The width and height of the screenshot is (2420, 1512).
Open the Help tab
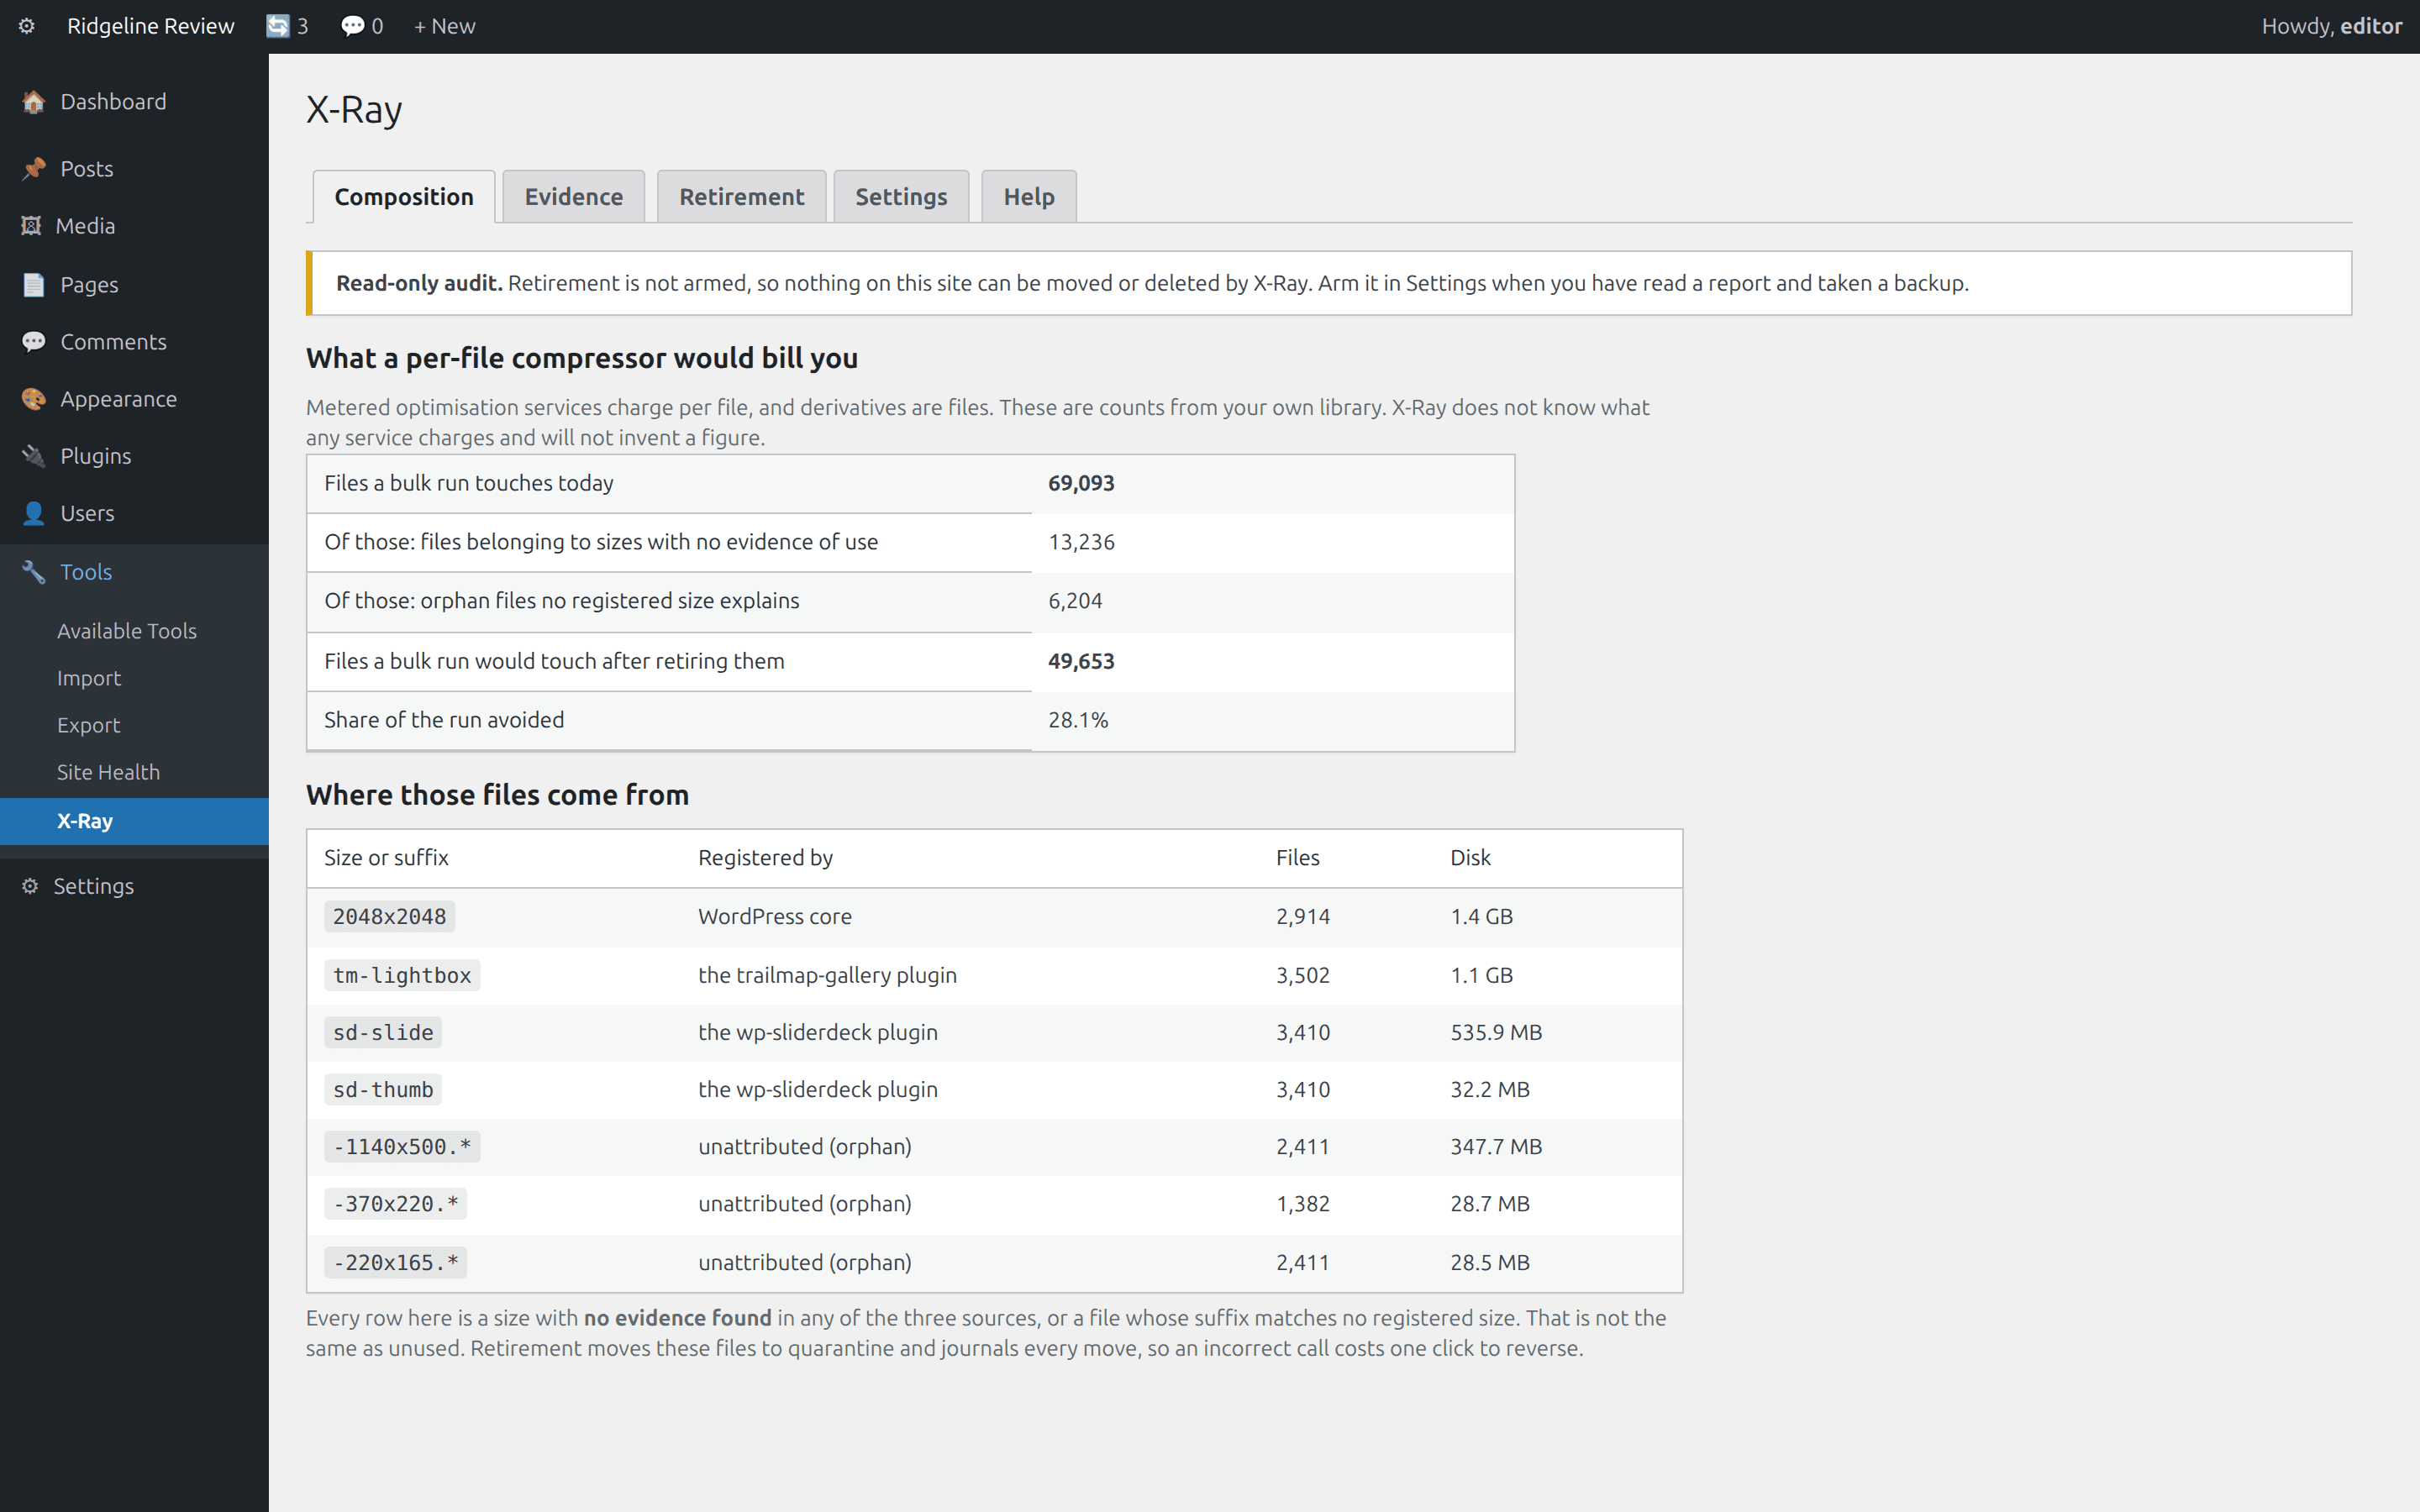1029,197
